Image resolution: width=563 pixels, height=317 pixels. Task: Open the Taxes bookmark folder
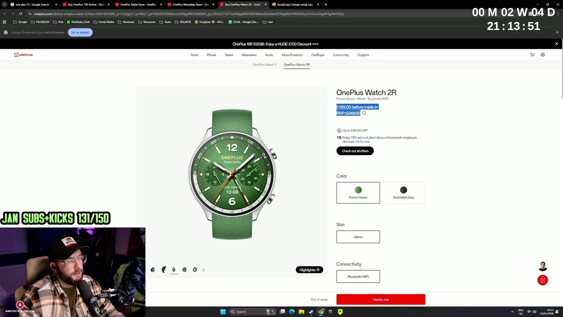pyautogui.click(x=165, y=22)
